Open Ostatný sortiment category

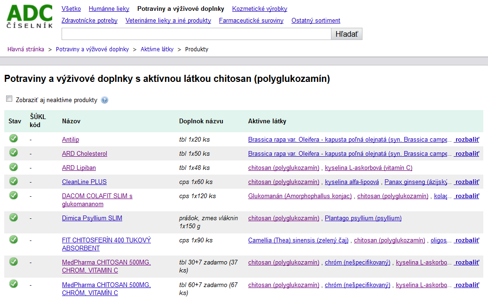(x=316, y=21)
